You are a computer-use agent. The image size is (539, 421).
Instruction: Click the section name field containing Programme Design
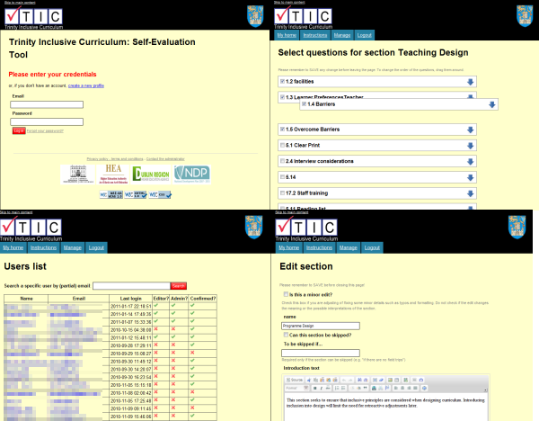point(321,326)
